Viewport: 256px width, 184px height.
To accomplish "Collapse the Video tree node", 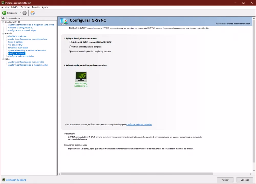I will (3, 59).
